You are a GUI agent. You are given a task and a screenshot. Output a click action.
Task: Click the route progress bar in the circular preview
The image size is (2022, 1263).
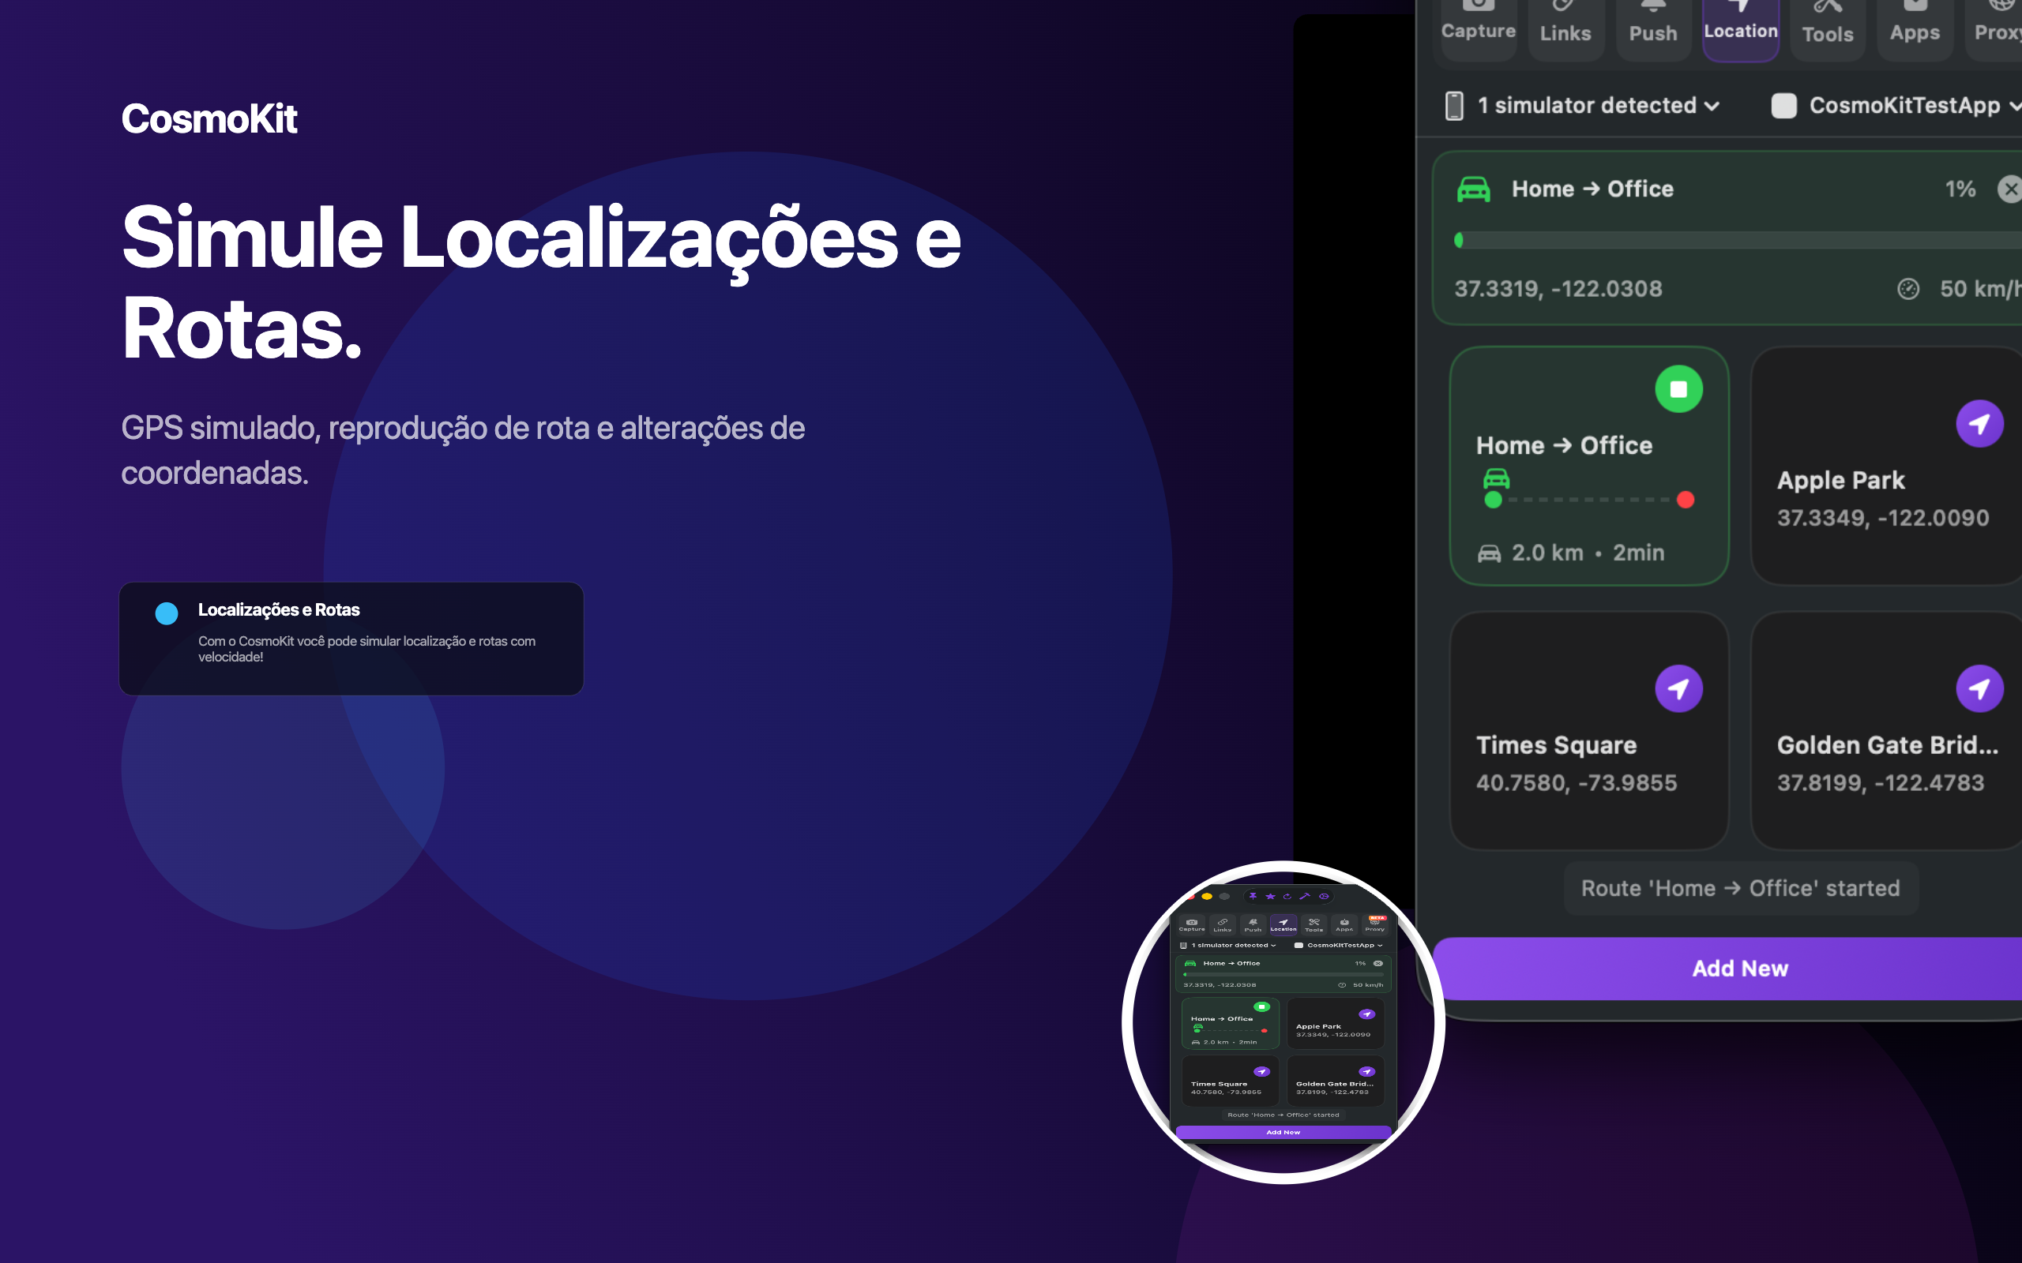tap(1283, 974)
